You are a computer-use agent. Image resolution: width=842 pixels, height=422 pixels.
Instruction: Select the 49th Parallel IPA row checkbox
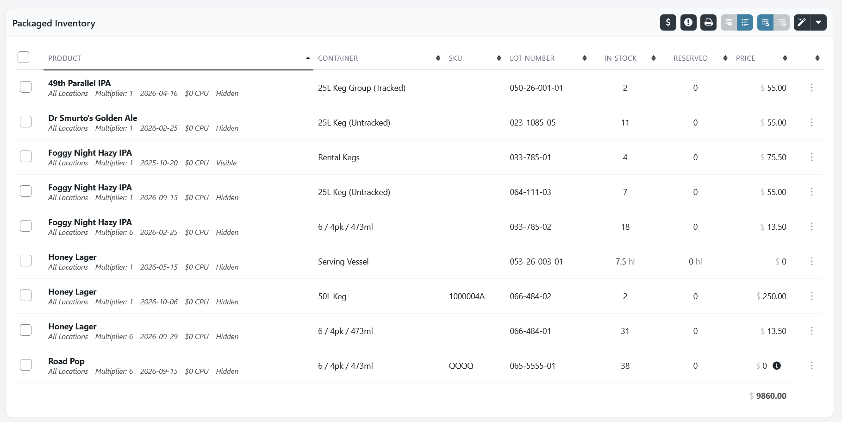pyautogui.click(x=25, y=87)
